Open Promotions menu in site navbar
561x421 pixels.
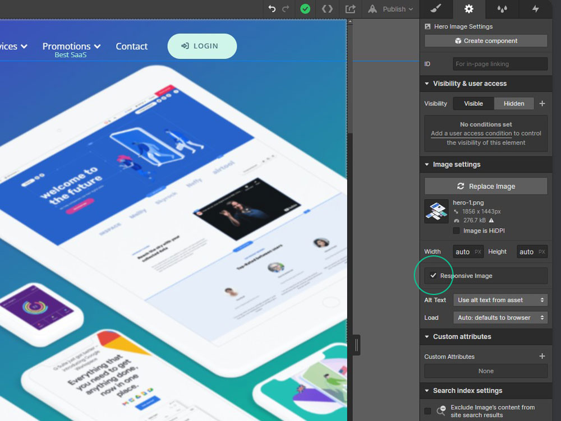tap(71, 46)
